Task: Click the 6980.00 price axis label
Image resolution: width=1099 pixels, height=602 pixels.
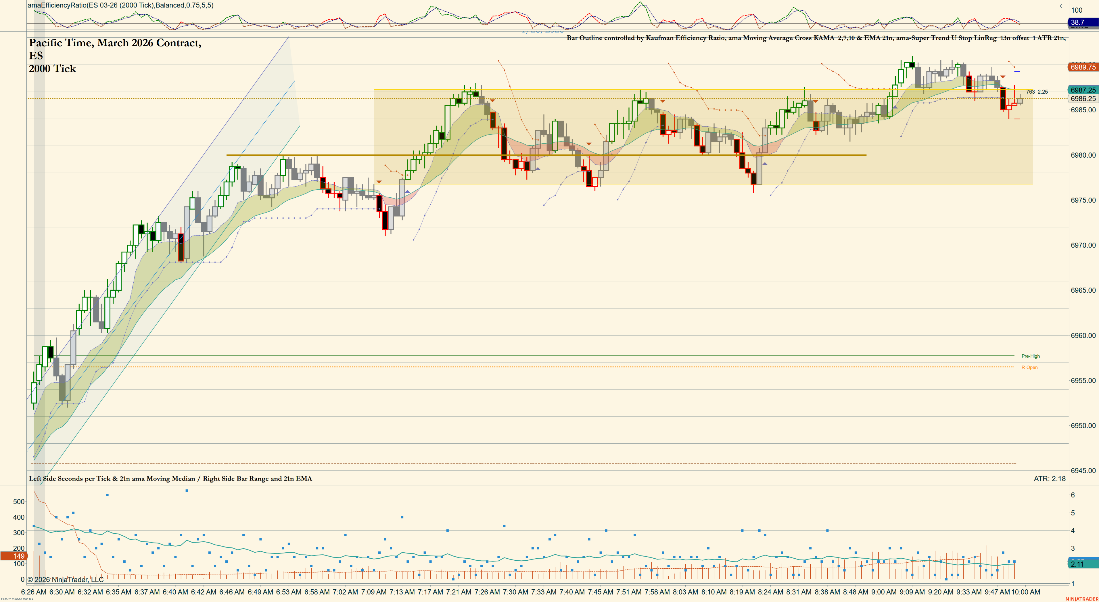Action: (x=1083, y=155)
